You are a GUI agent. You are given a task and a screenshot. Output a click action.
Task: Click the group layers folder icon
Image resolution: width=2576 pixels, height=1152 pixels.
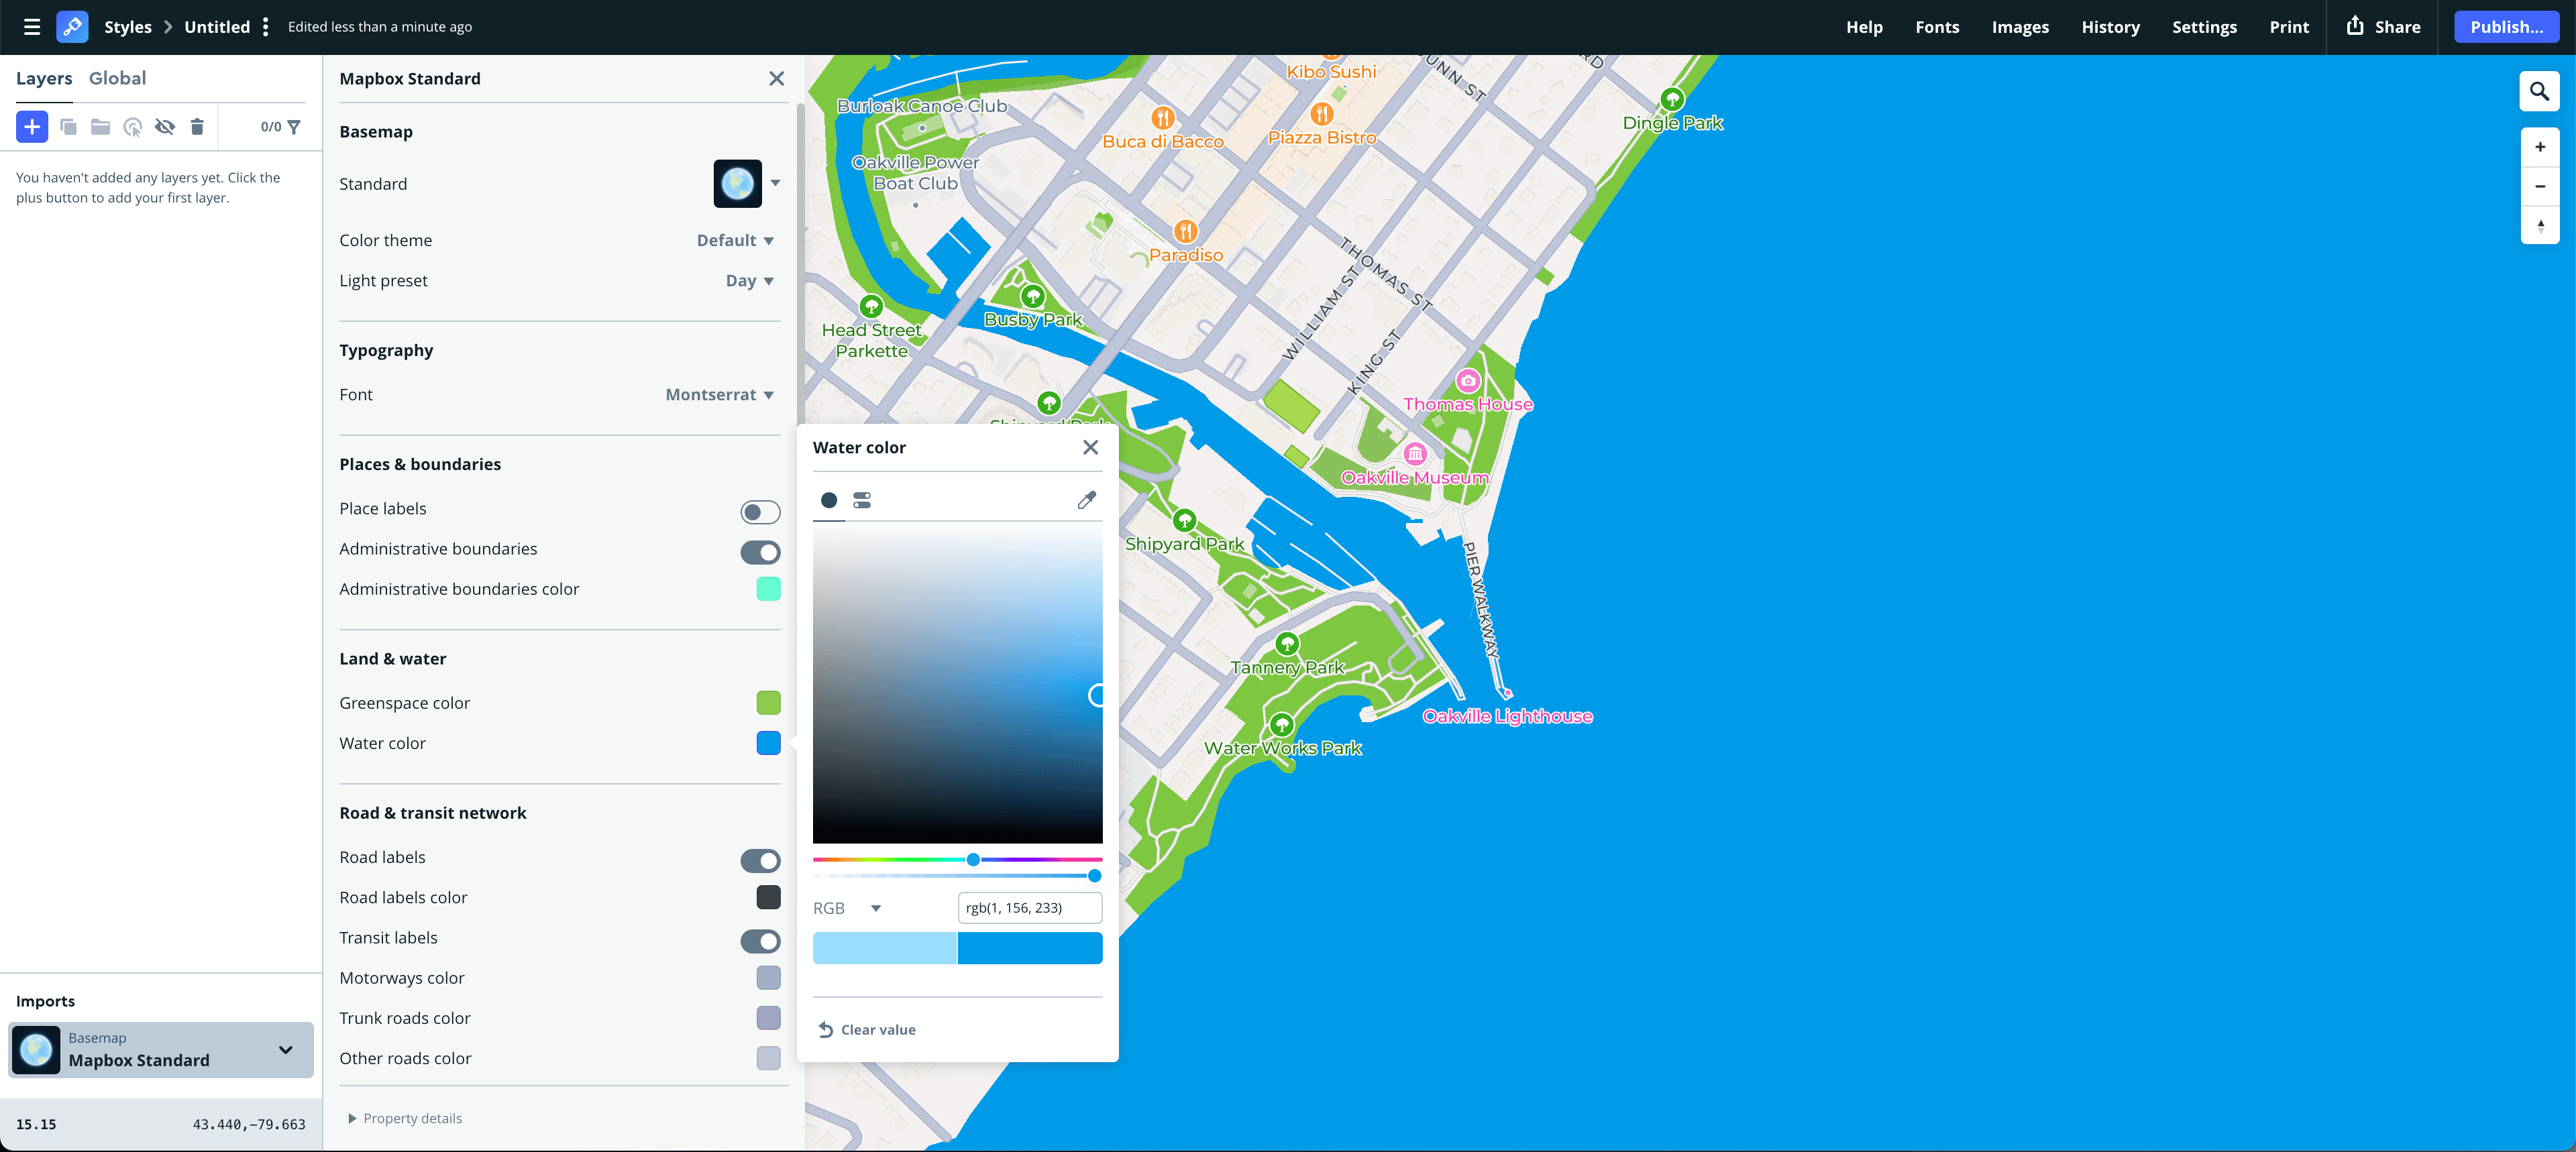pos(100,127)
